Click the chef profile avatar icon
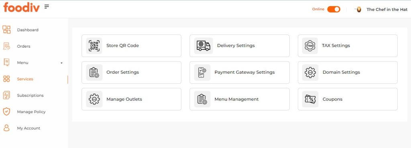This screenshot has width=411, height=148. tap(358, 10)
